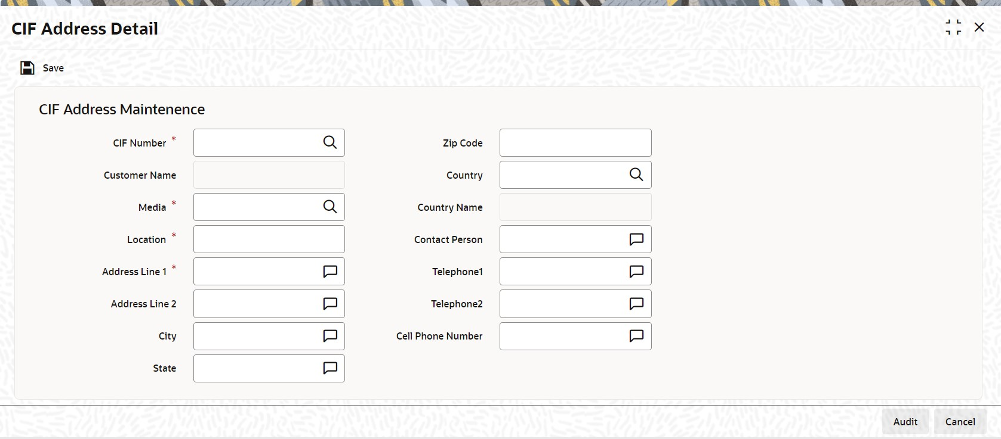Open Address Line 1 text editor popup icon
Image resolution: width=1001 pixels, height=439 pixels.
point(330,272)
